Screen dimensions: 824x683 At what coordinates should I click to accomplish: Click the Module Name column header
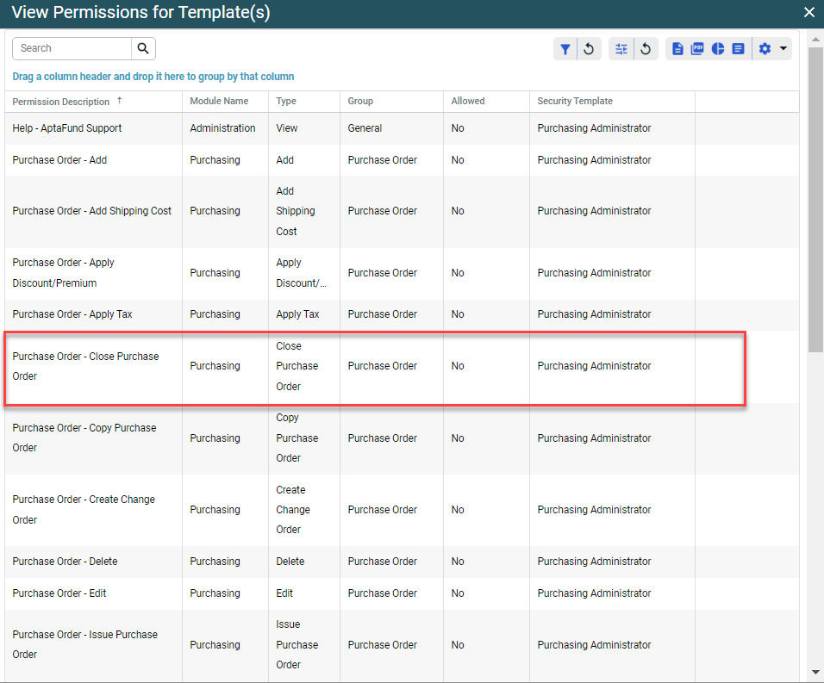pos(219,102)
